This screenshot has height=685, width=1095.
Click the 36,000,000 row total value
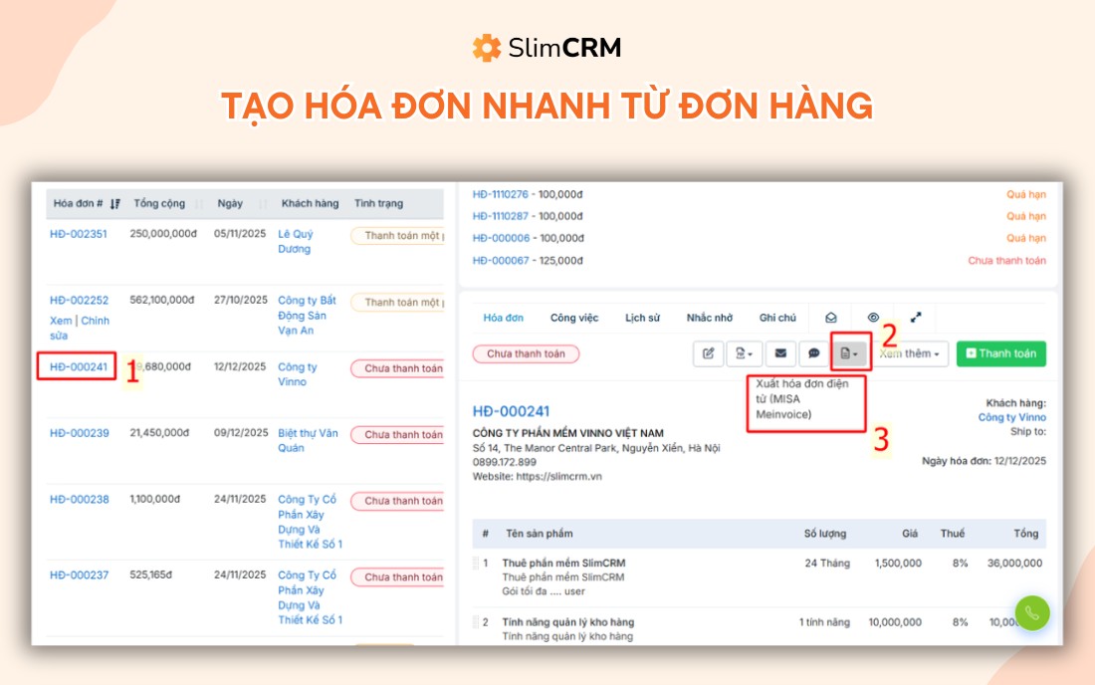[1014, 563]
